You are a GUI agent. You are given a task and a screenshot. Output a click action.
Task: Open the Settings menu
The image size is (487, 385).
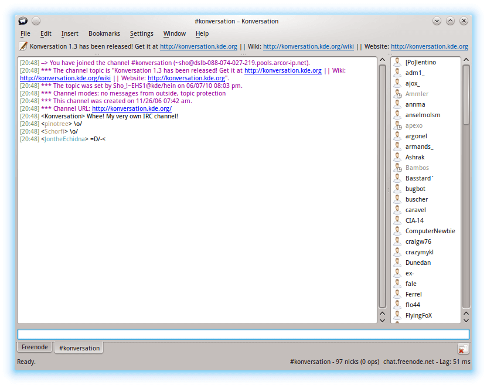pyautogui.click(x=141, y=34)
